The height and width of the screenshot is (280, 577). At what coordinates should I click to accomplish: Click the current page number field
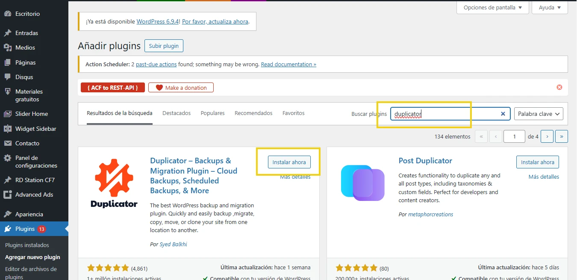(x=514, y=136)
